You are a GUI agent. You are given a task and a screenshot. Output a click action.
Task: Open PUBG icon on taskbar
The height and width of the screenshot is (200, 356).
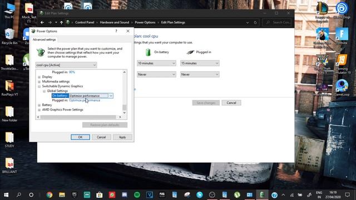[162, 195]
